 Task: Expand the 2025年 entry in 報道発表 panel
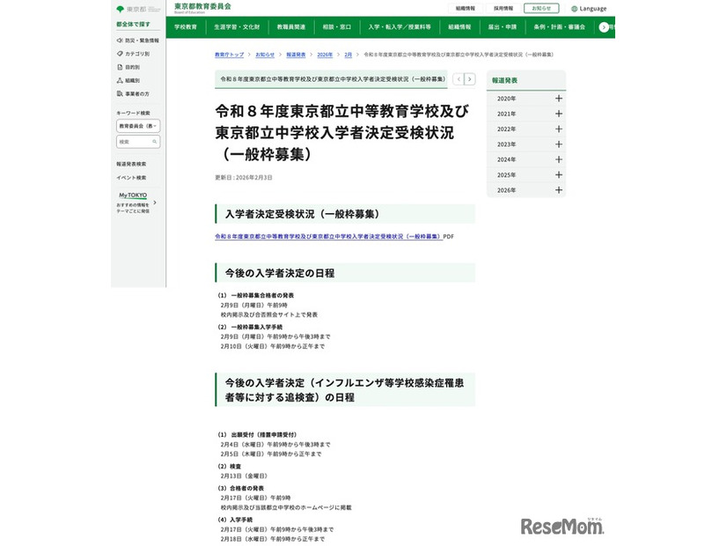(x=559, y=175)
